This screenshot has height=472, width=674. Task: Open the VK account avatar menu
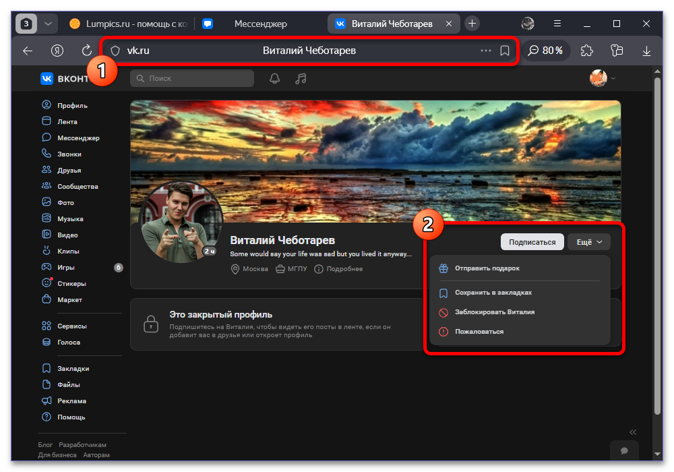603,78
